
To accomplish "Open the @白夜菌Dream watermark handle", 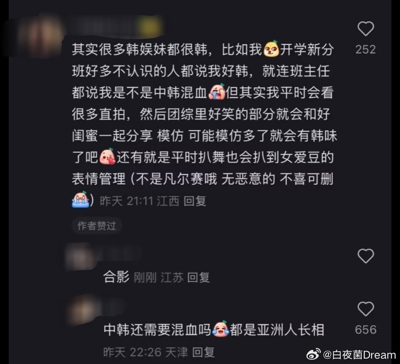I will pos(360,354).
